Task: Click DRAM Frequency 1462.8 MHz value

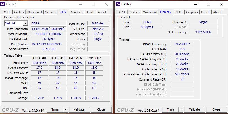Action: (x=182, y=44)
